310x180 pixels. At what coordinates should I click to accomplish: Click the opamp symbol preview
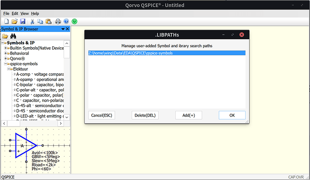coord(26,145)
